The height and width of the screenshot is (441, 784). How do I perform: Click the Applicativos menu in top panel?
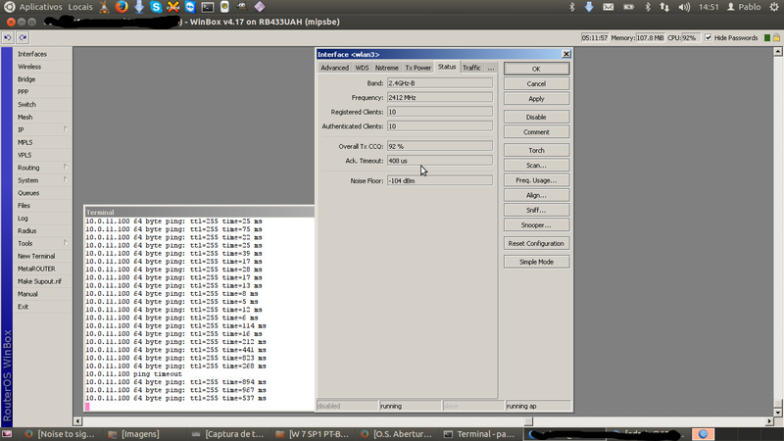click(41, 7)
